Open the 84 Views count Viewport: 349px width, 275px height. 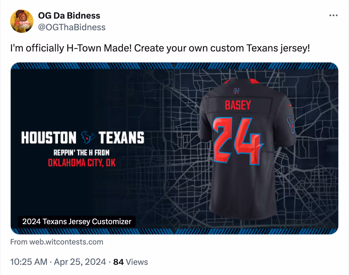130,262
